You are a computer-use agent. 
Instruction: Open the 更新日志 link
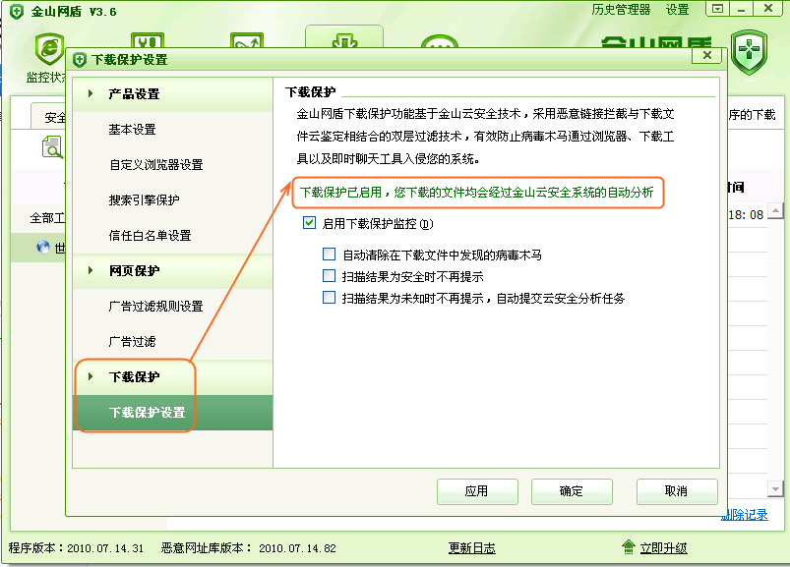[x=472, y=548]
